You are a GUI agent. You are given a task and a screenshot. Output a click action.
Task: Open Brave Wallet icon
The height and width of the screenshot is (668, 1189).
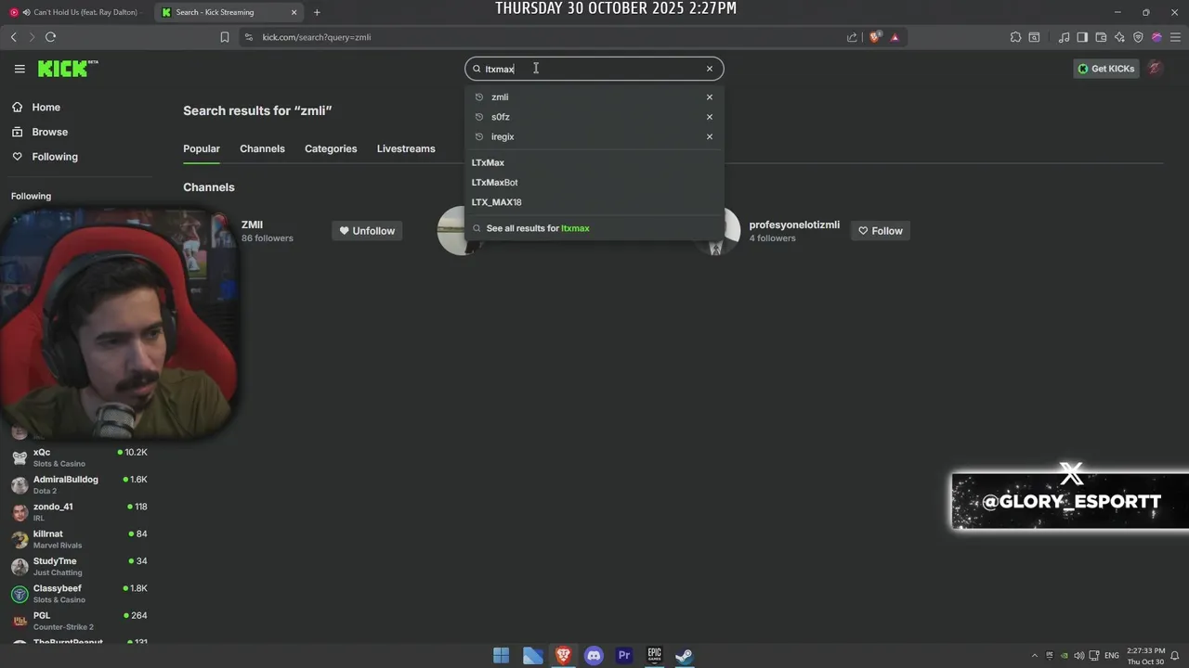coord(1101,37)
